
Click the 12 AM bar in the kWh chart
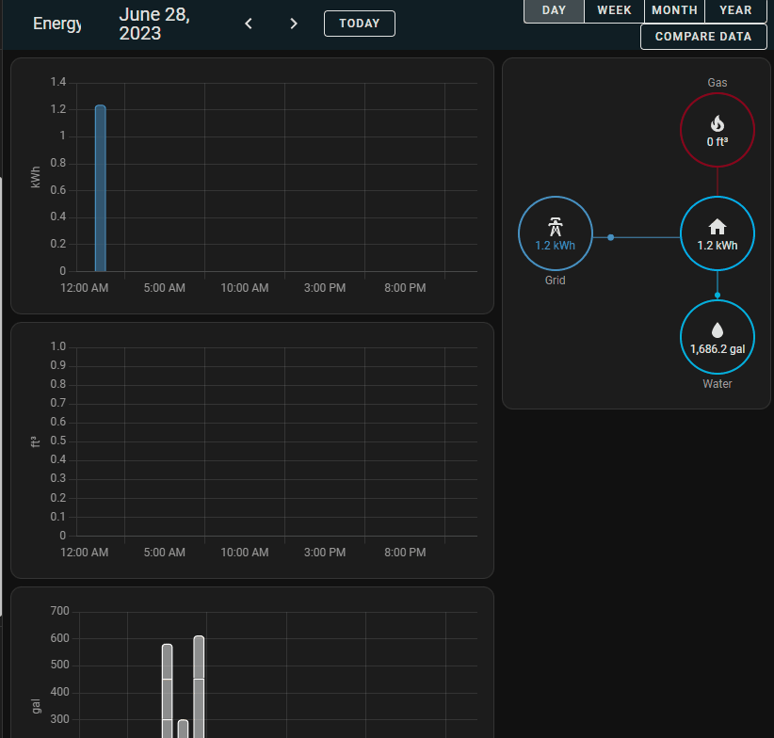click(x=100, y=188)
